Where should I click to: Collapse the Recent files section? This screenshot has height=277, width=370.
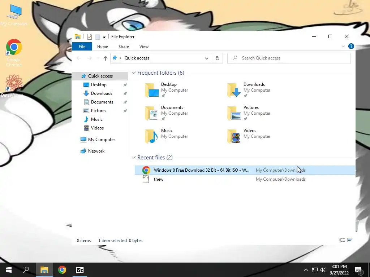point(134,158)
